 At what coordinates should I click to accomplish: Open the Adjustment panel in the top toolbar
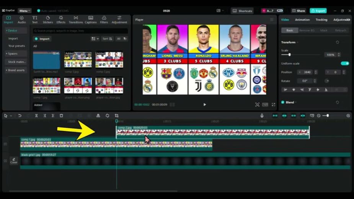pos(119,20)
